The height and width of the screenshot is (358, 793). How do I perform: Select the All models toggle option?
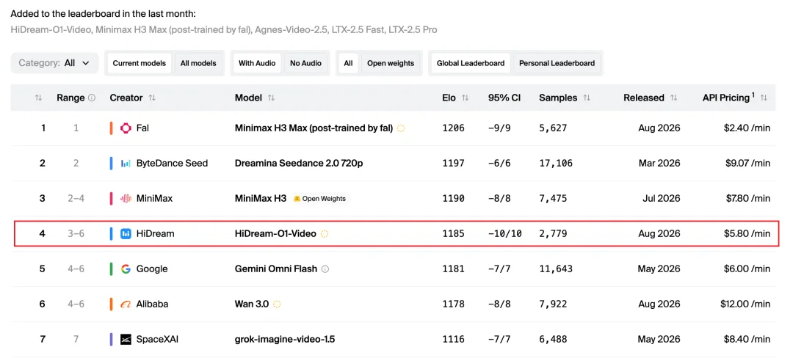(198, 63)
